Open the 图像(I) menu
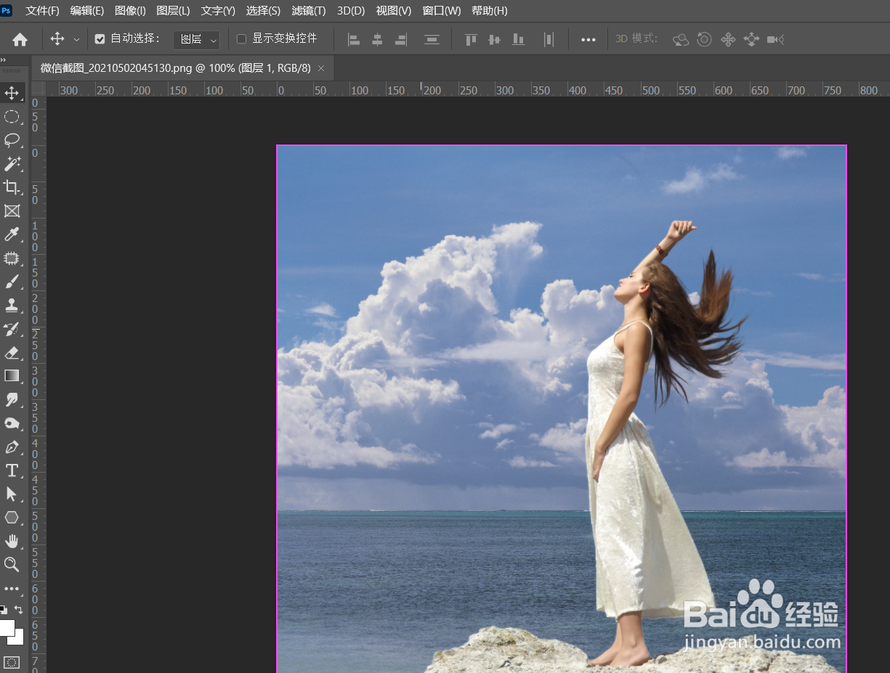The width and height of the screenshot is (890, 673). point(130,11)
